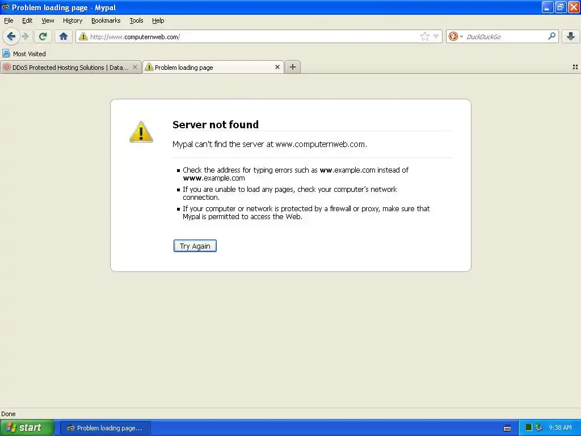Click the magnifier search icon

551,36
